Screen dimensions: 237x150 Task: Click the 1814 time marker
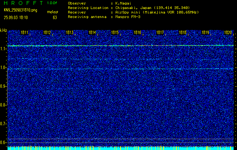[x=92, y=33]
